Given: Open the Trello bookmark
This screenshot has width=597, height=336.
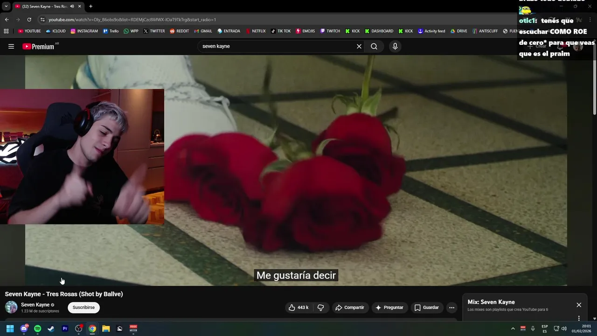Looking at the screenshot, I should (x=111, y=31).
